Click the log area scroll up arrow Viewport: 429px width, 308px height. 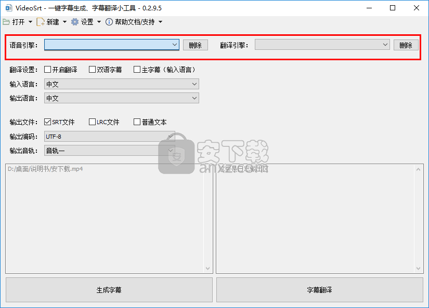418,169
